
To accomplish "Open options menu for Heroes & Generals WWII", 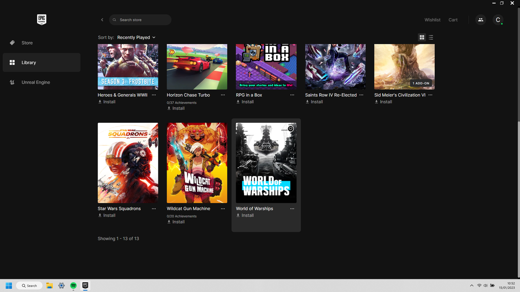I will pyautogui.click(x=154, y=95).
